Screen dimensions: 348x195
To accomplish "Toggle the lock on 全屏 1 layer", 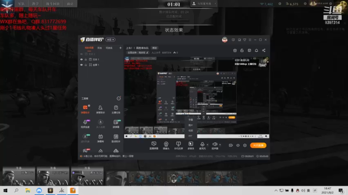I will (86, 65).
